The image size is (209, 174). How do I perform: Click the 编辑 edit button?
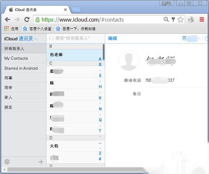pyautogui.click(x=112, y=38)
